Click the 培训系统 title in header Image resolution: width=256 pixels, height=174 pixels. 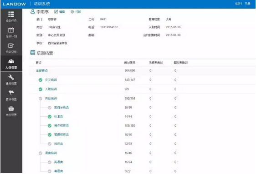pos(42,4)
